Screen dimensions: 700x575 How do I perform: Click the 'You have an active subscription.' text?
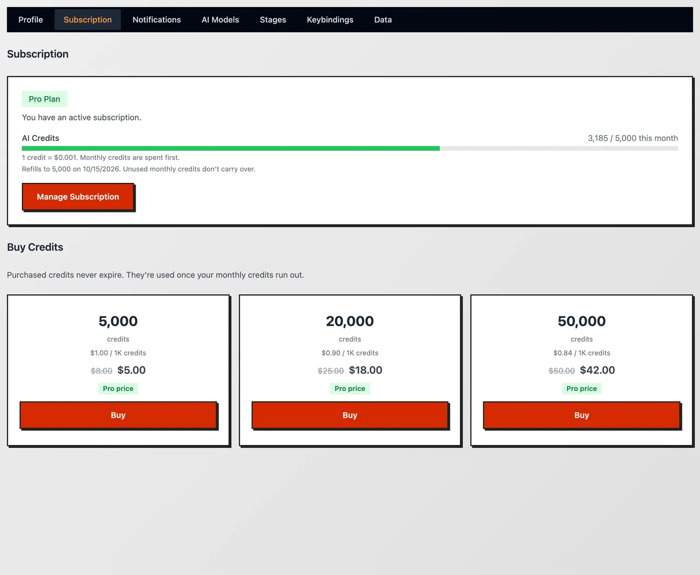[x=81, y=117]
